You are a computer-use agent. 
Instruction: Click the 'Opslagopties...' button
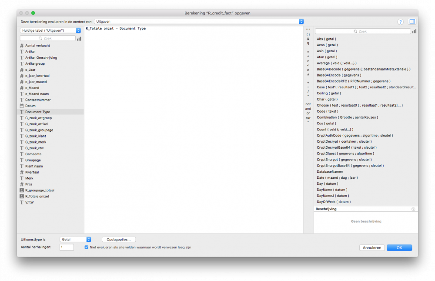click(119, 239)
